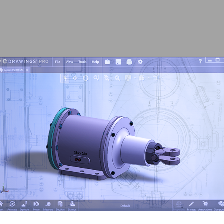
Task: Select the Move component tool
Action: (x=36, y=206)
